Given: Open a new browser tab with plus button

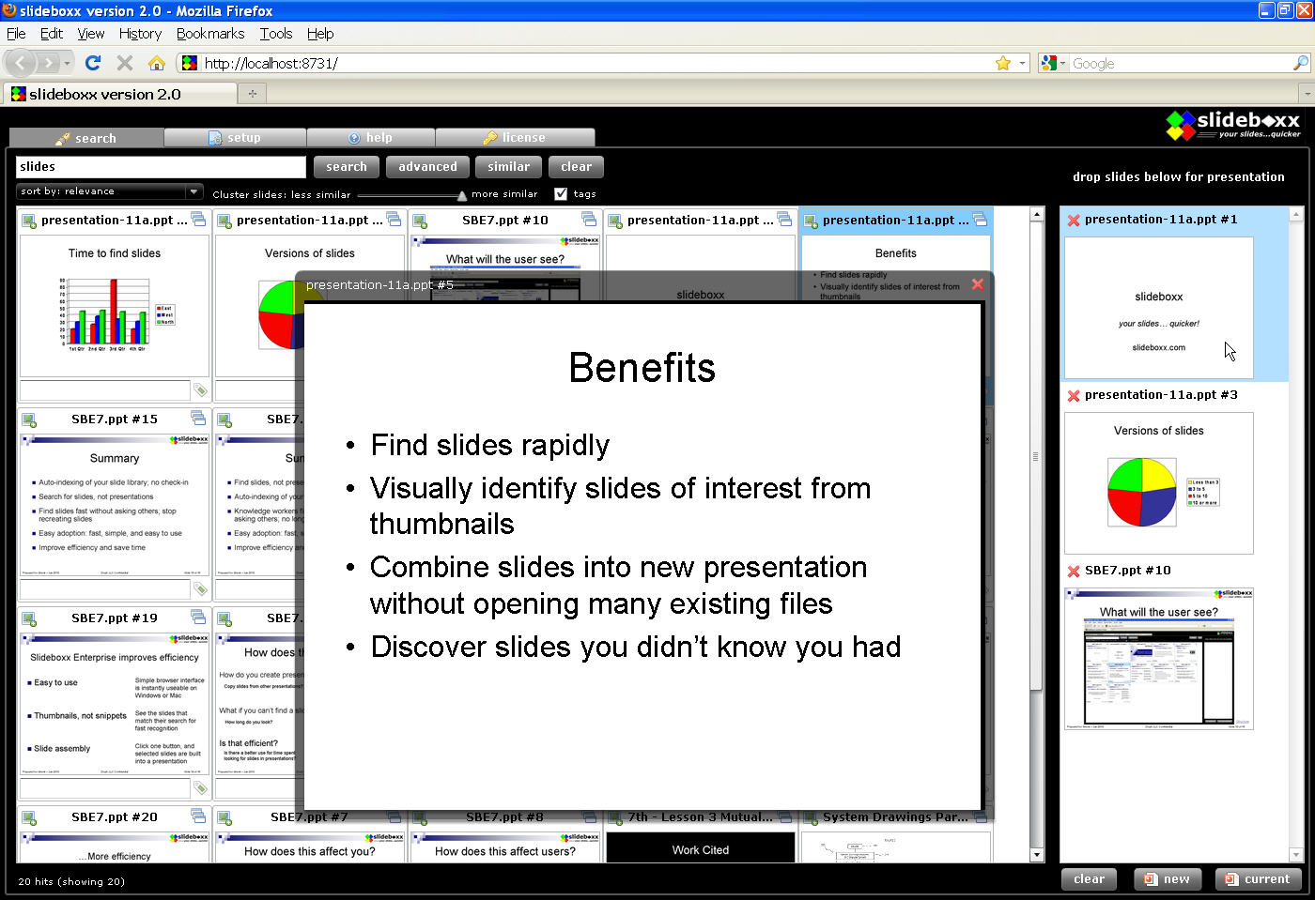Looking at the screenshot, I should coord(252,93).
